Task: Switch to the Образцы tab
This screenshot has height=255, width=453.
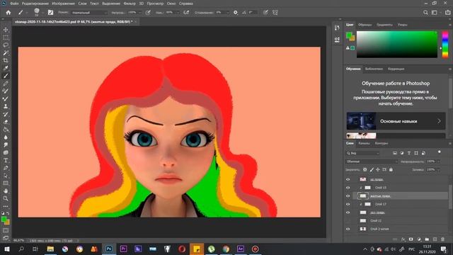Action: (365, 25)
